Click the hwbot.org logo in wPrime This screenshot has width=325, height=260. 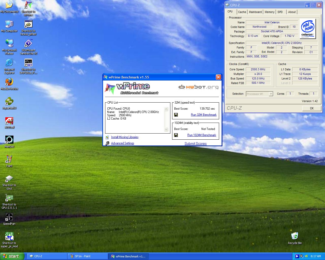[x=198, y=87]
